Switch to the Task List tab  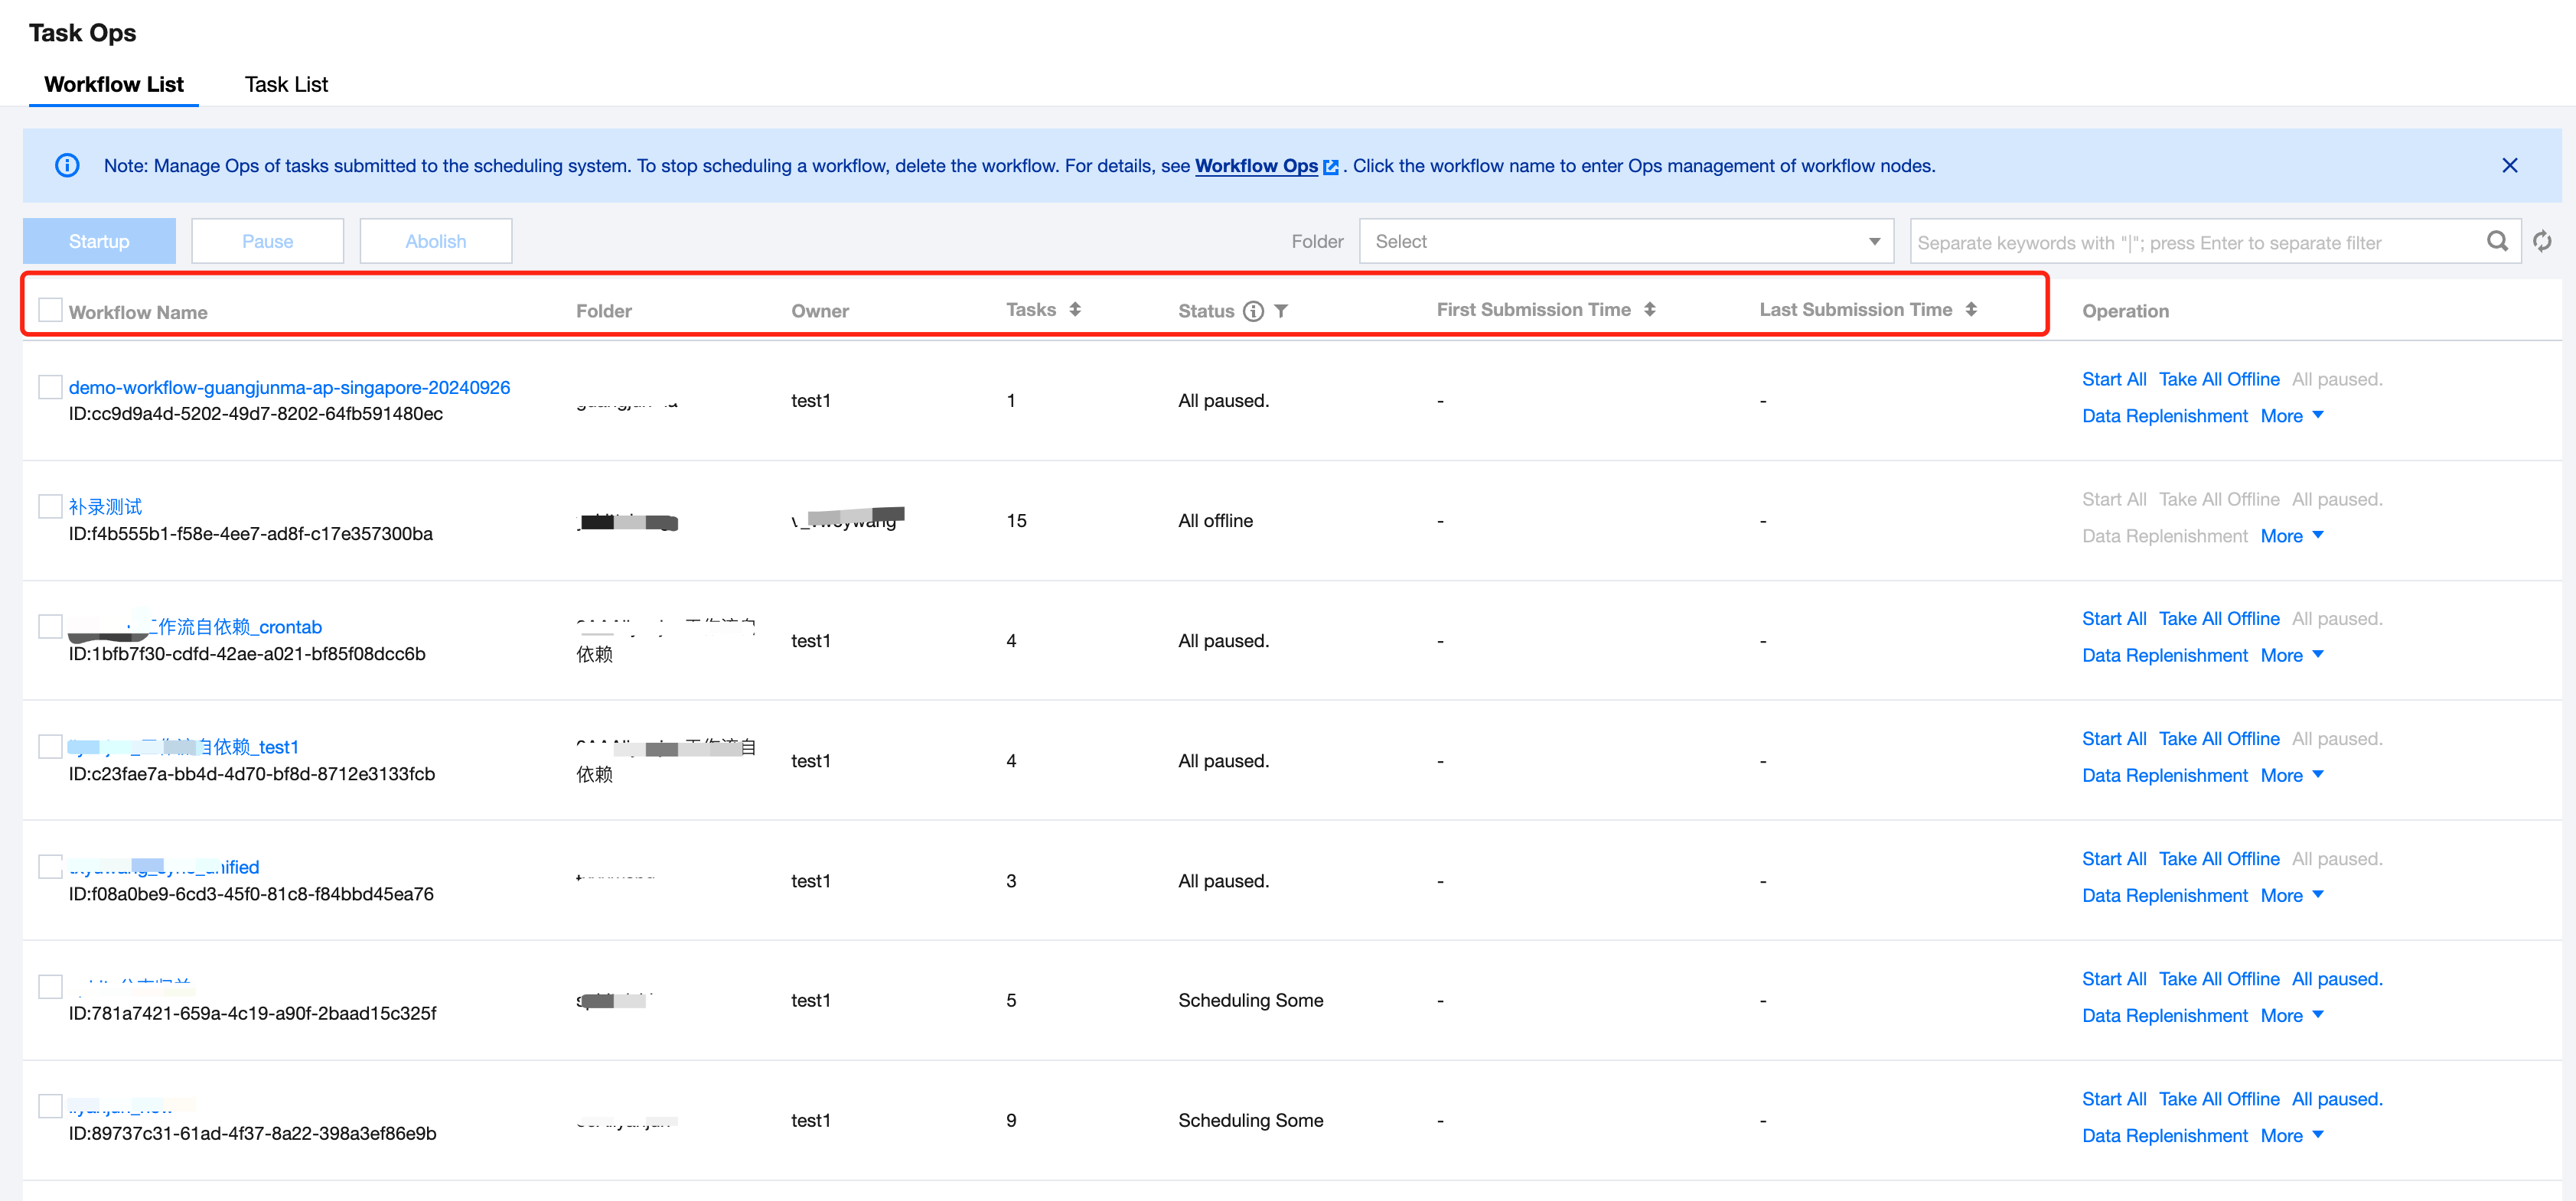tap(286, 84)
